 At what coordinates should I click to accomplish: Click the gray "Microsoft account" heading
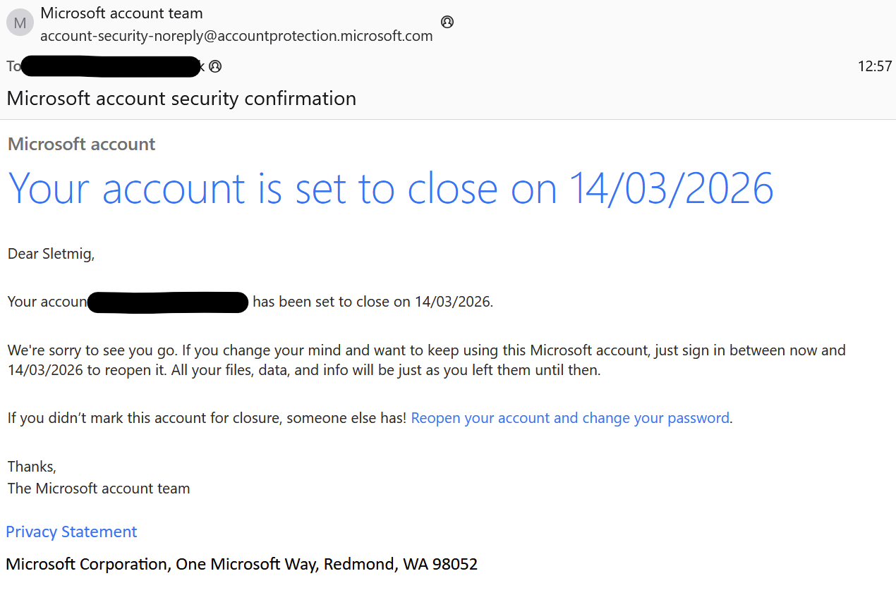(x=81, y=145)
